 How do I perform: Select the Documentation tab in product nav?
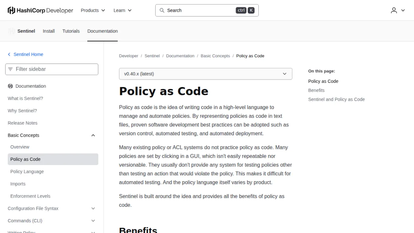coord(102,31)
